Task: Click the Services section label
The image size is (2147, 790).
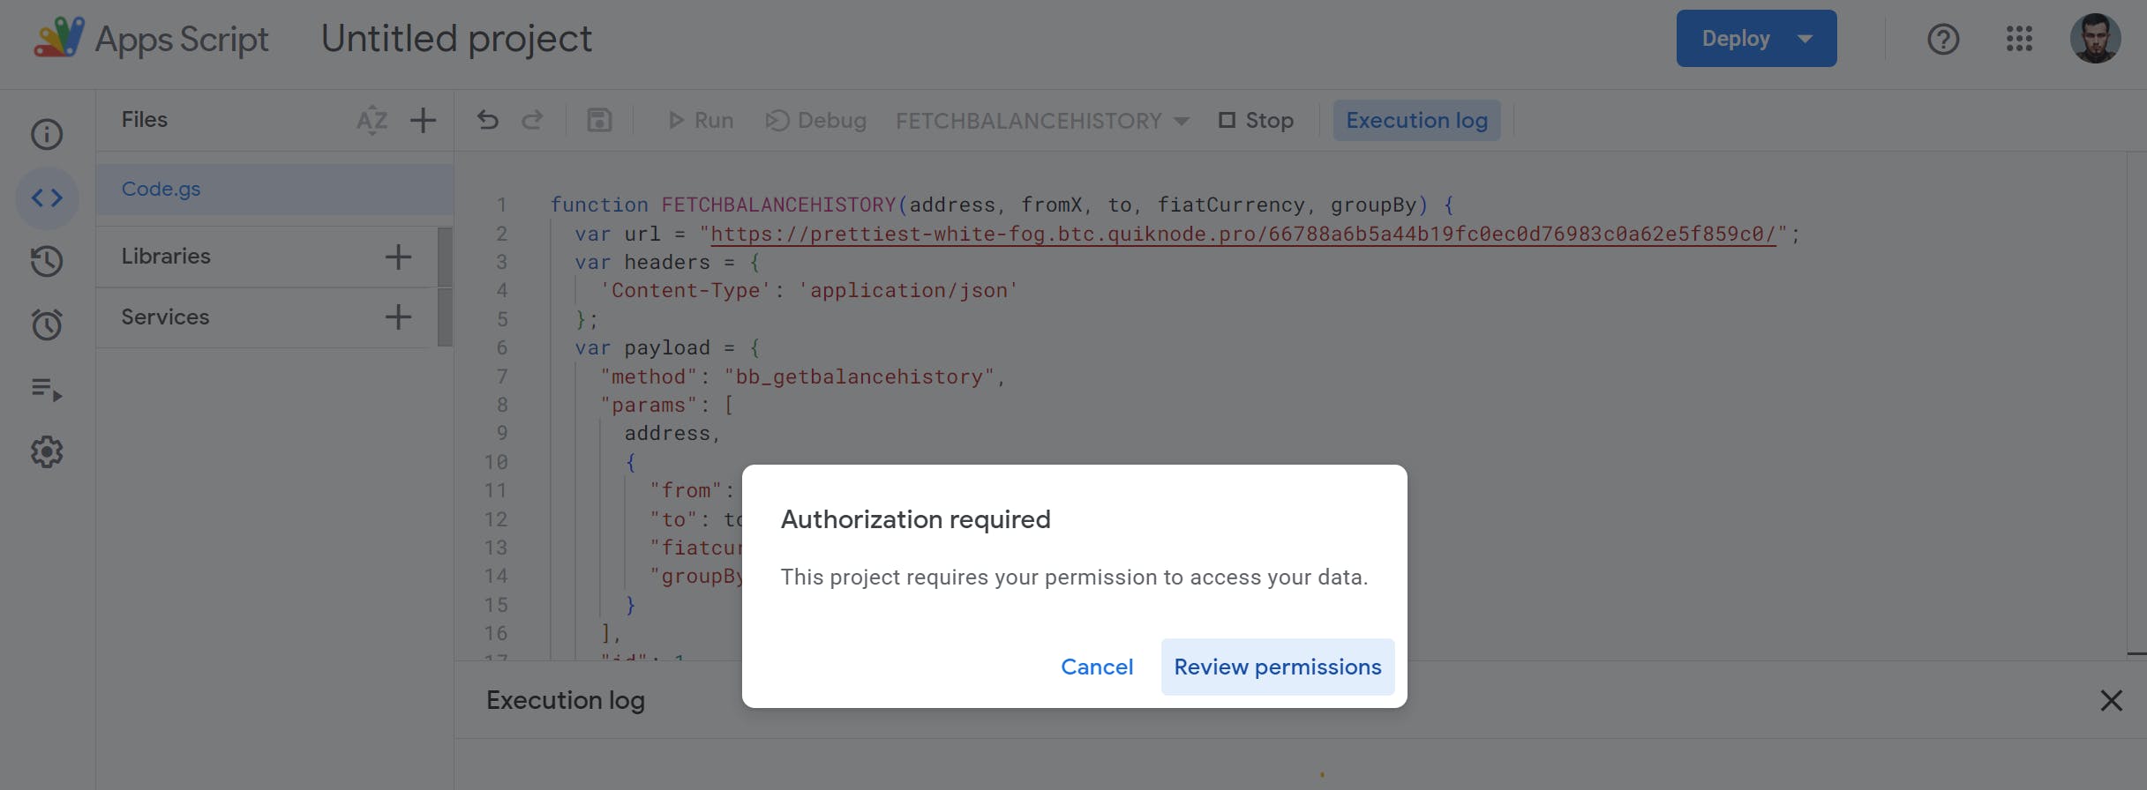Action: pyautogui.click(x=165, y=317)
